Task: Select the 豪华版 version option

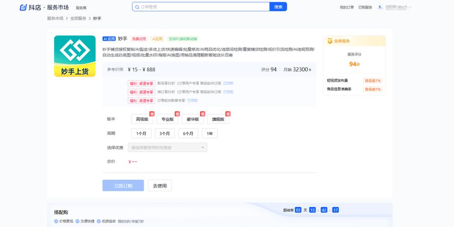Action: [x=193, y=119]
